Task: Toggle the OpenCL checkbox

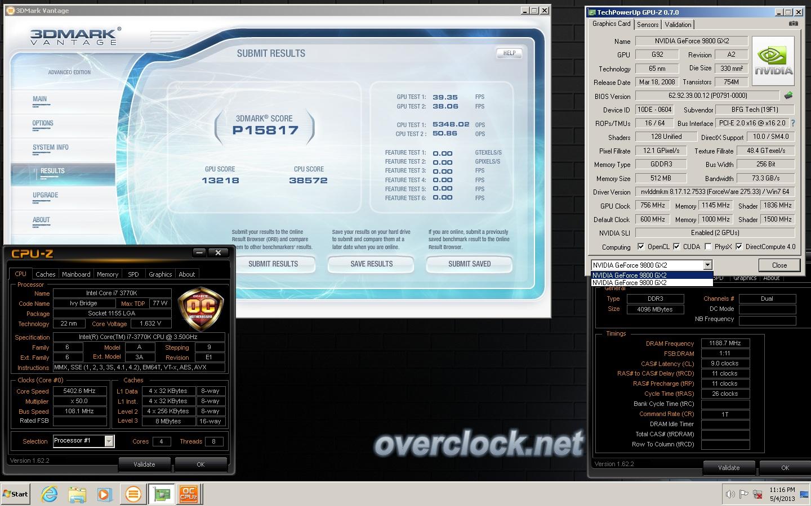Action: [640, 246]
